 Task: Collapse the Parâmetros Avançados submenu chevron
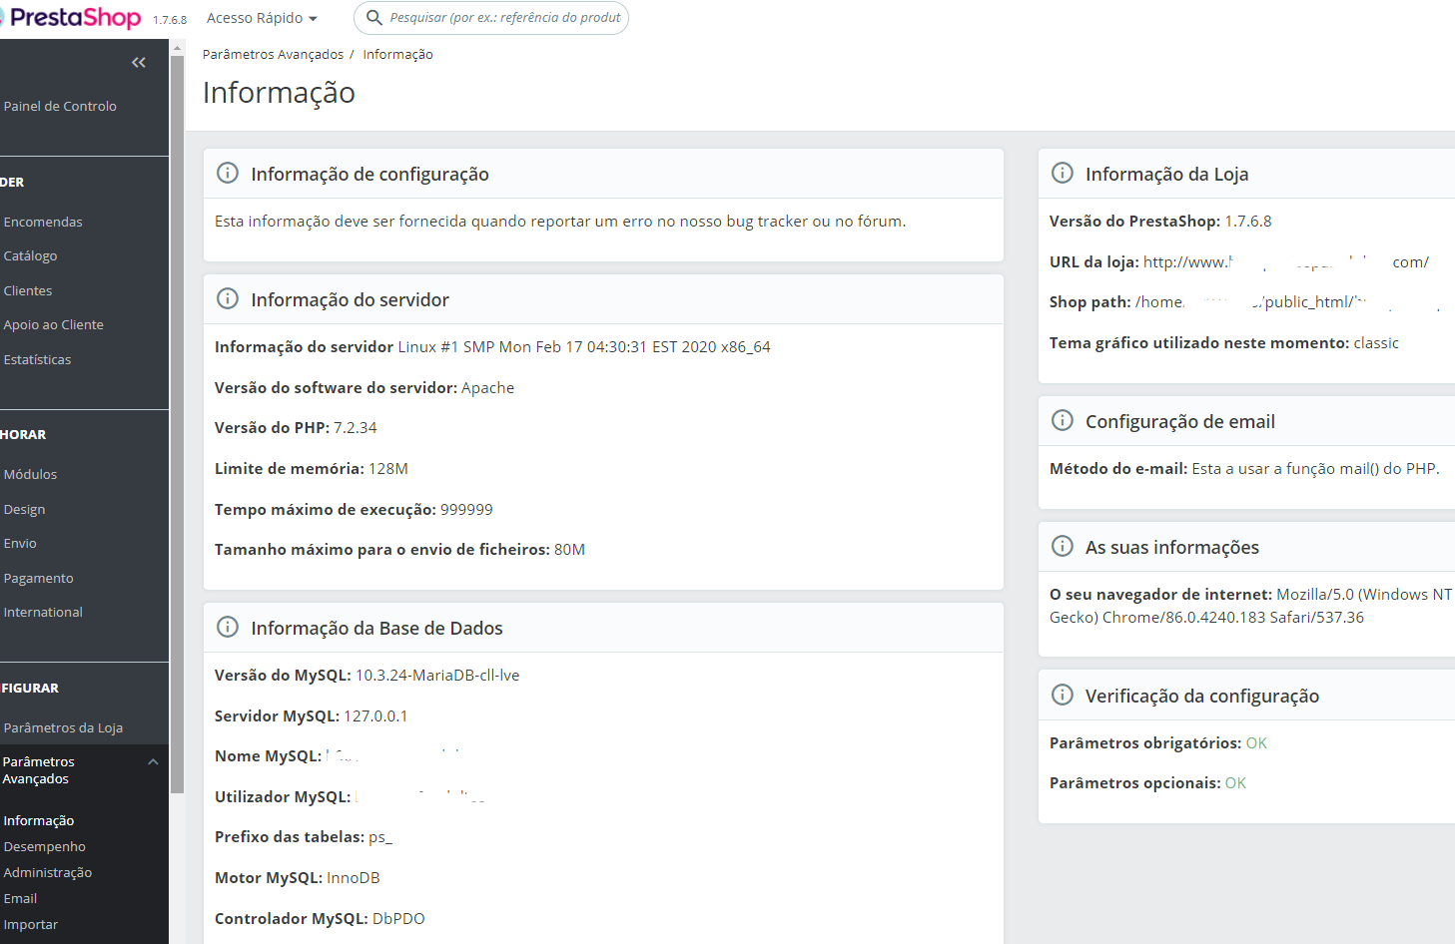(153, 762)
